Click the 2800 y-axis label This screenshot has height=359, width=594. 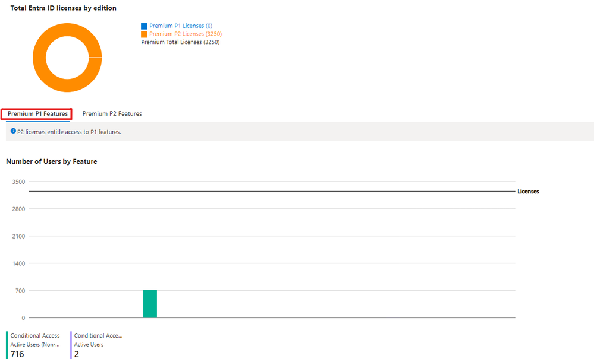pyautogui.click(x=18, y=209)
